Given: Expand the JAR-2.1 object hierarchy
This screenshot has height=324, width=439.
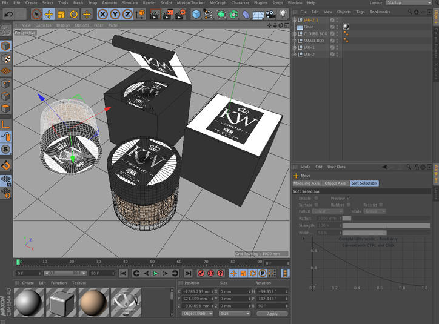Looking at the screenshot, I should point(294,20).
